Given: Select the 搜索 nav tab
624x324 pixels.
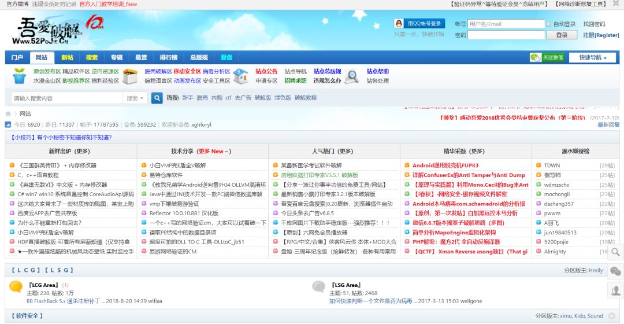Looking at the screenshot, I should click(91, 57).
